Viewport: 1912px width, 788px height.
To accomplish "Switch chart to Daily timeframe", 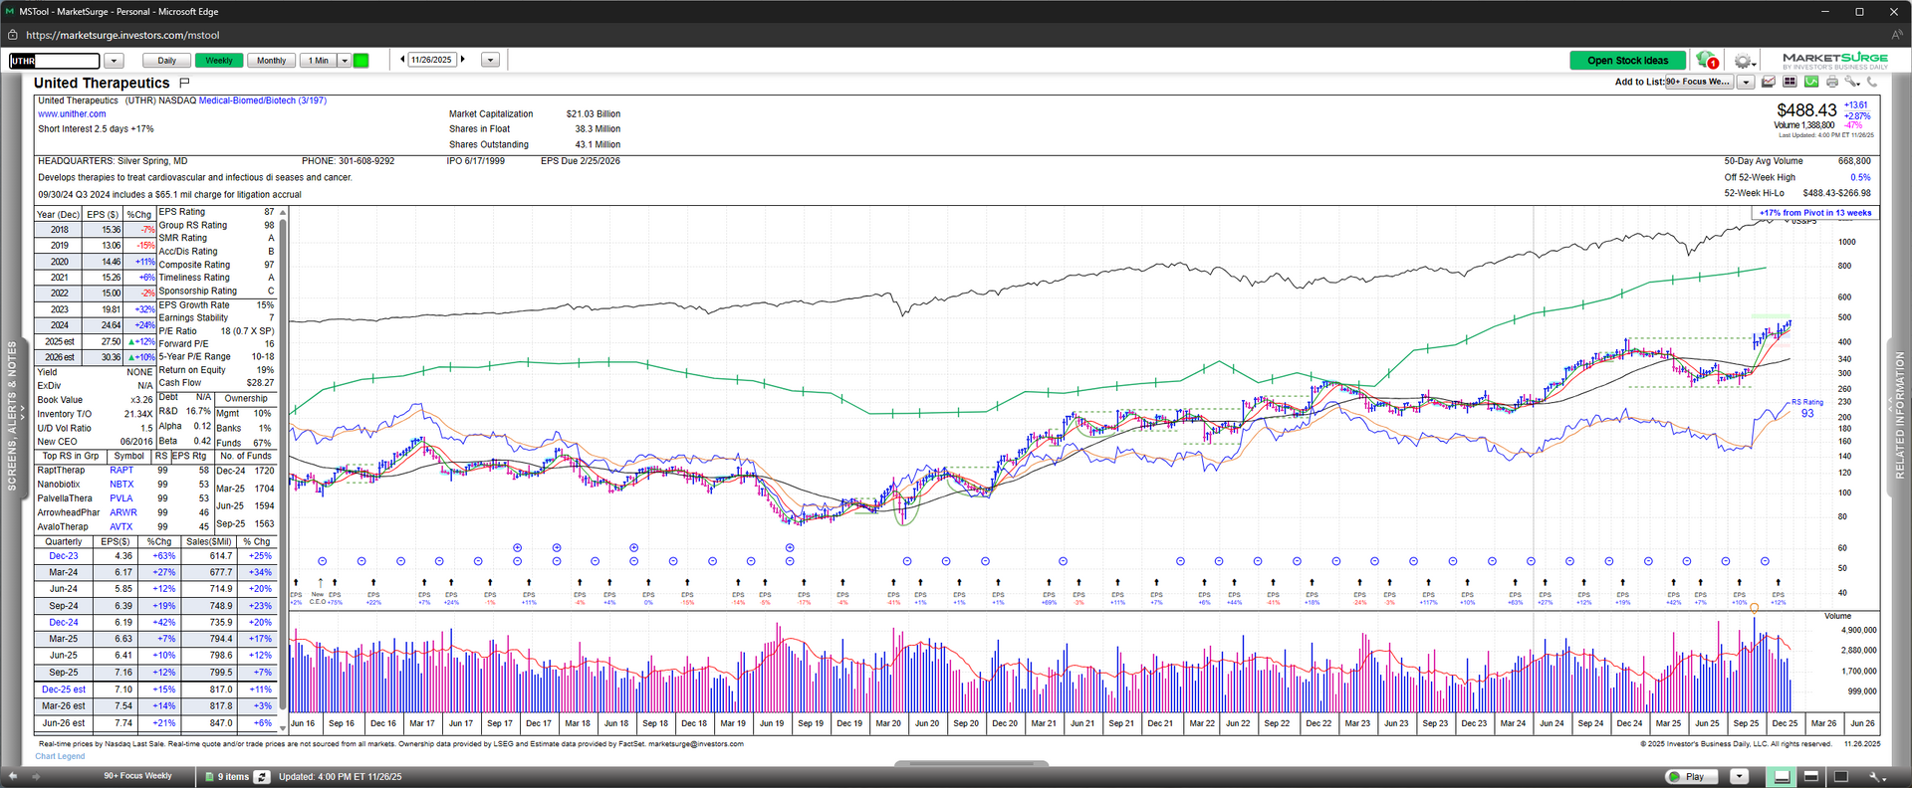I will (x=166, y=61).
